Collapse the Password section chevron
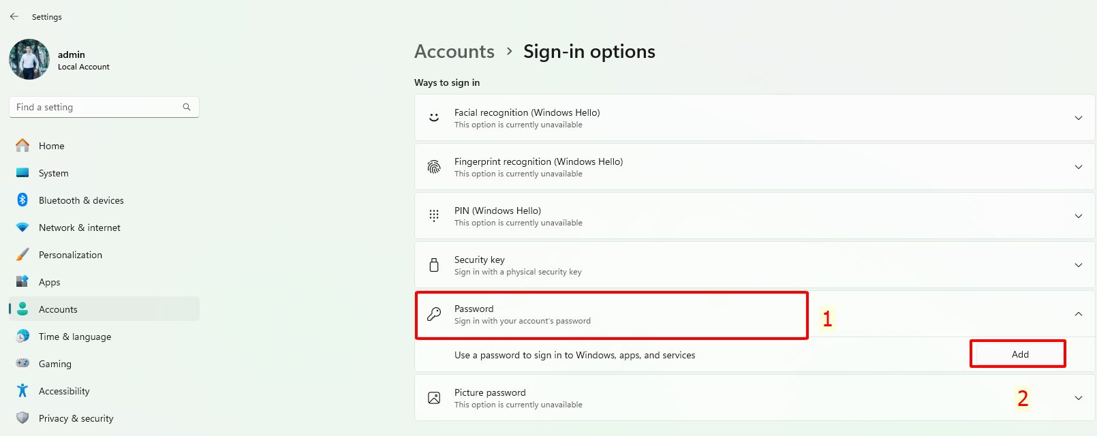1097x436 pixels. click(x=1079, y=314)
